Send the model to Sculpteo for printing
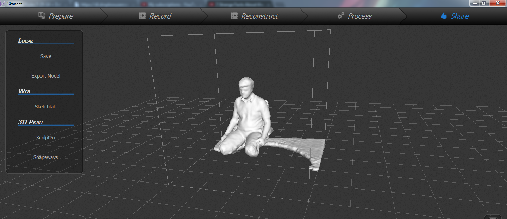Viewport: 507px width, 219px height. click(x=45, y=137)
